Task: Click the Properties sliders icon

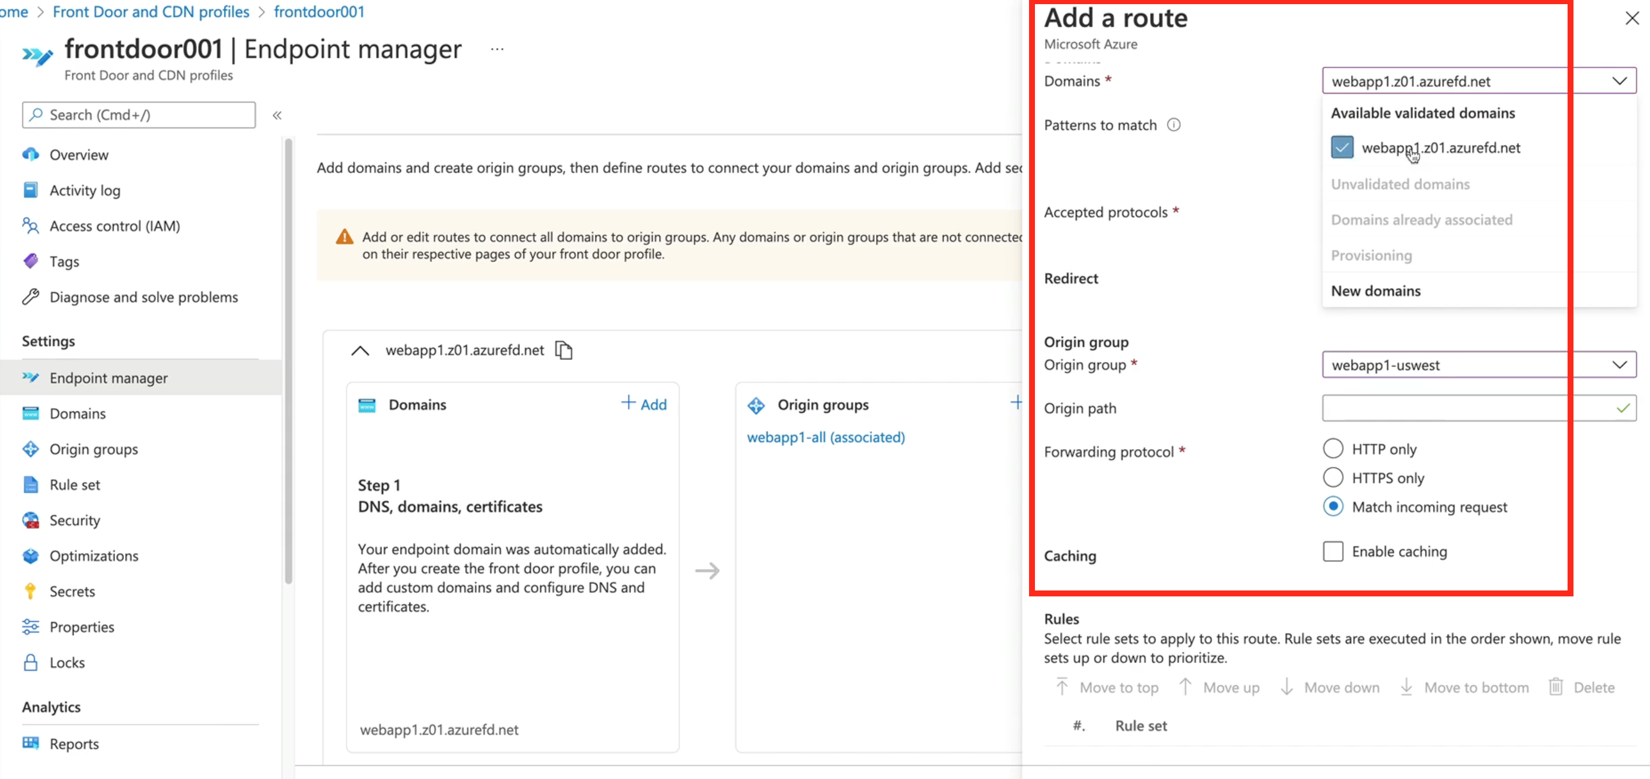Action: click(30, 627)
